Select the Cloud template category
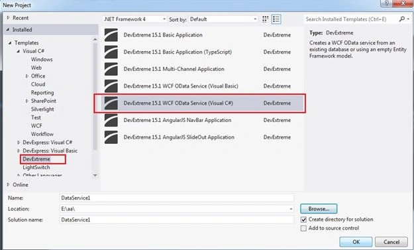Screen dimensions: 414x250 [x=38, y=84]
